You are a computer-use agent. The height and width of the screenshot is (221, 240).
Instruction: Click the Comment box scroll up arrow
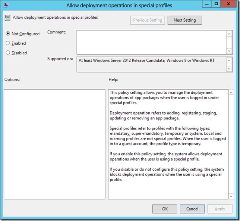(x=229, y=34)
